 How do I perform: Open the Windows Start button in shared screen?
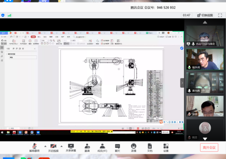(2, 132)
